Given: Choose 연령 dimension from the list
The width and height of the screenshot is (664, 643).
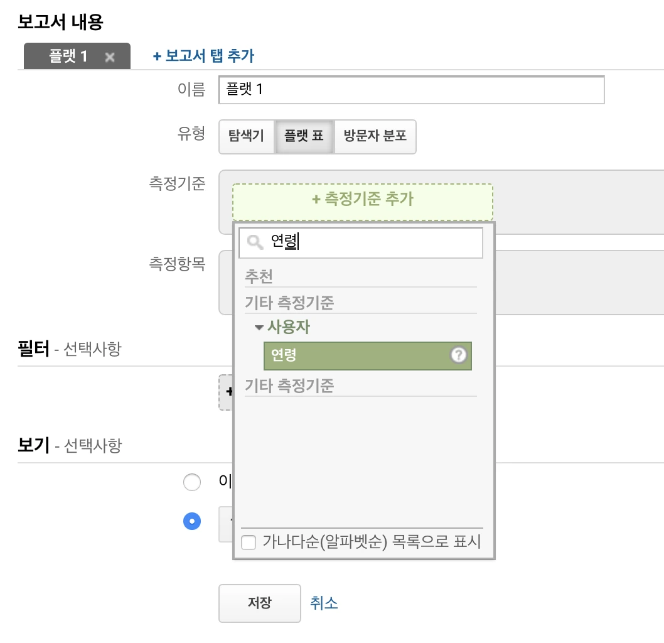Looking at the screenshot, I should [356, 355].
